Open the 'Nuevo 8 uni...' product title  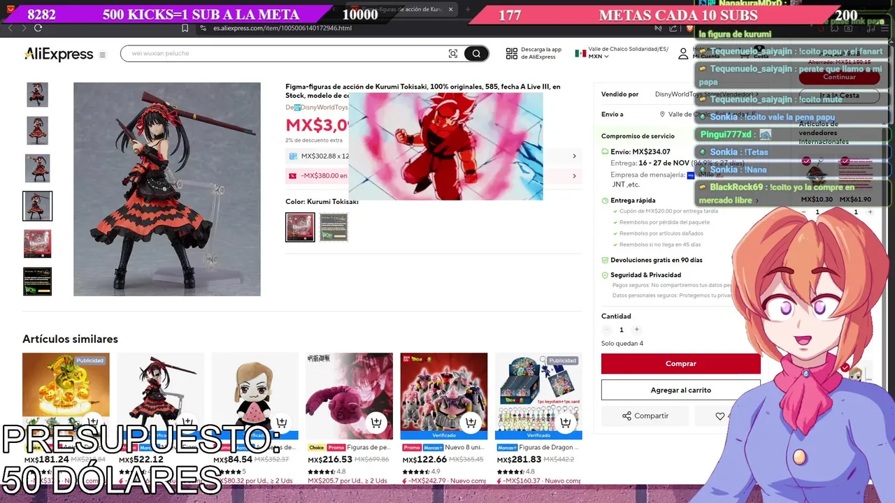465,447
